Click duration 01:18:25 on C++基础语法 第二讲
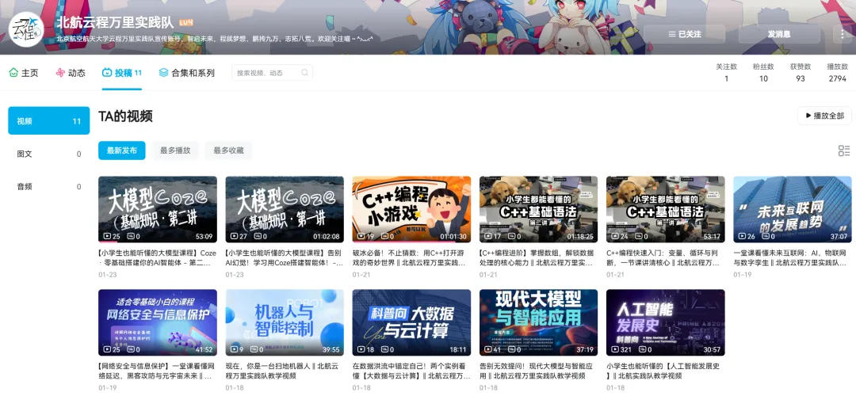Viewport: 856px width, 400px height. tap(580, 237)
